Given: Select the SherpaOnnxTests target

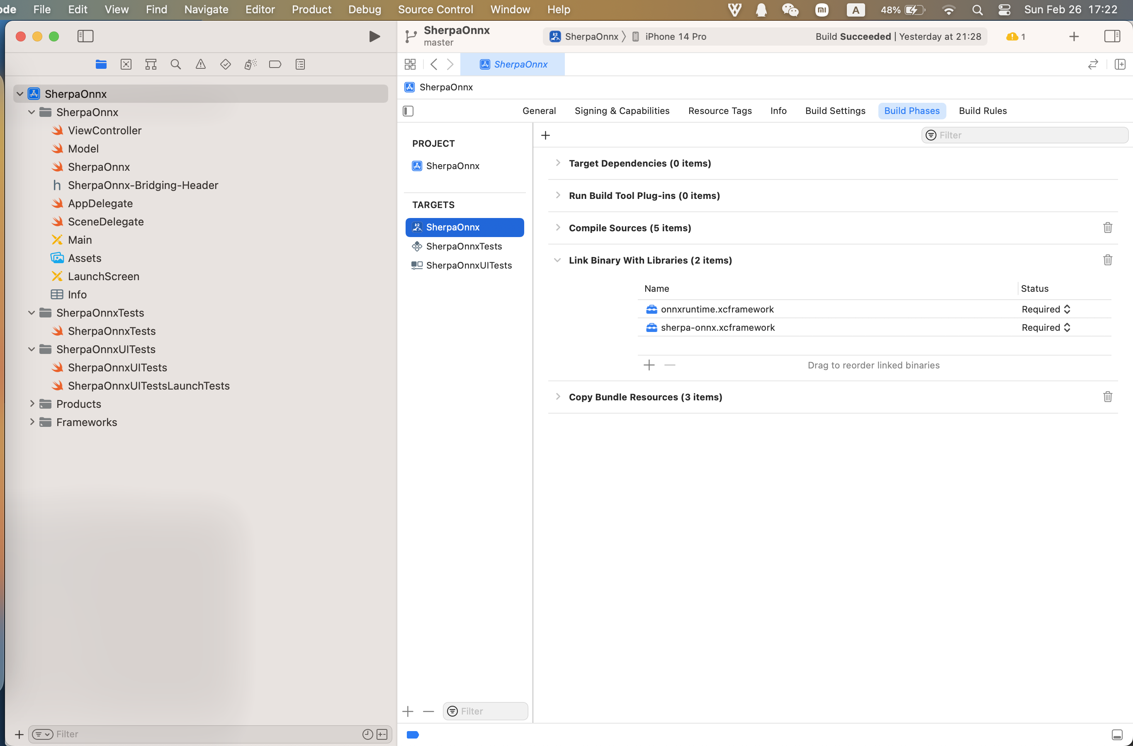Looking at the screenshot, I should coord(464,247).
